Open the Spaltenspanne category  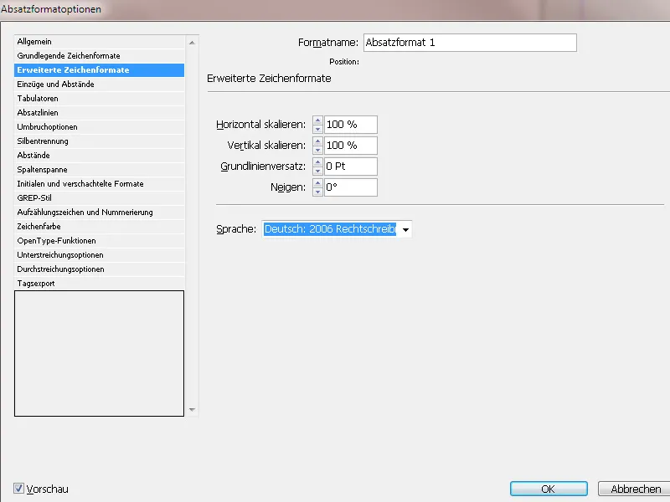tap(99, 170)
